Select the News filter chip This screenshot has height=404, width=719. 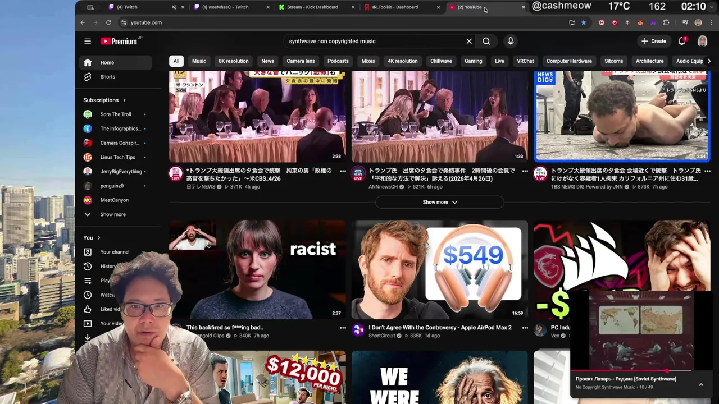click(x=267, y=61)
